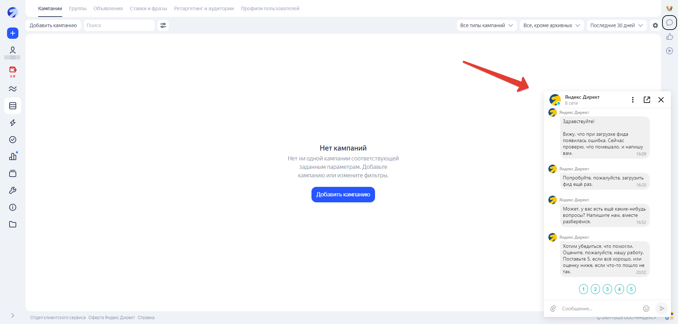Click the play video tutorial icon

670,51
